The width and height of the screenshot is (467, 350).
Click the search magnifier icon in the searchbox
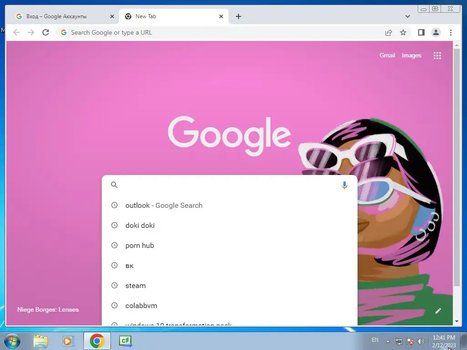click(114, 185)
